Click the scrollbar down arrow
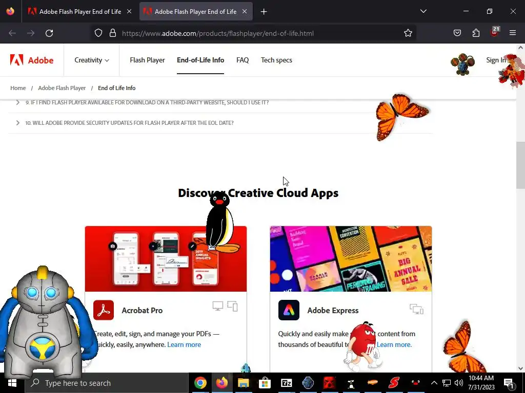Image resolution: width=525 pixels, height=393 pixels. click(520, 368)
